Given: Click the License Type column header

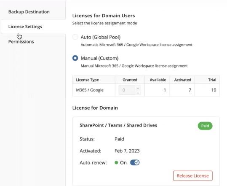Looking at the screenshot, I should click(x=88, y=80).
